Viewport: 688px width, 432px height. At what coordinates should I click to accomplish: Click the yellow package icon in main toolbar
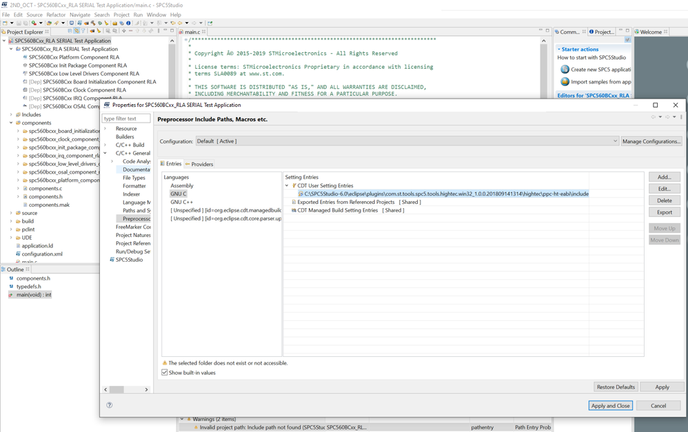(114, 23)
